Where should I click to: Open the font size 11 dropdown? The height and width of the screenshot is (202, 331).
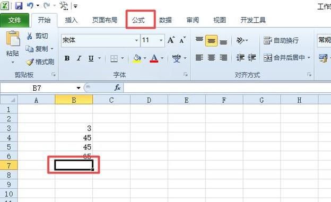[x=161, y=40]
